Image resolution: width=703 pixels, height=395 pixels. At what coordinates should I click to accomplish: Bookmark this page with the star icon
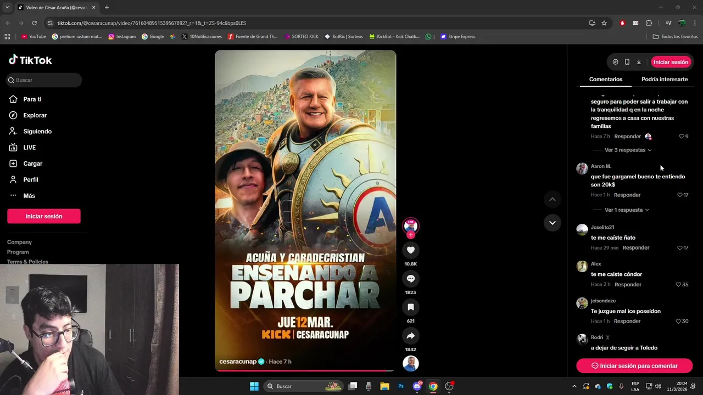pos(604,23)
